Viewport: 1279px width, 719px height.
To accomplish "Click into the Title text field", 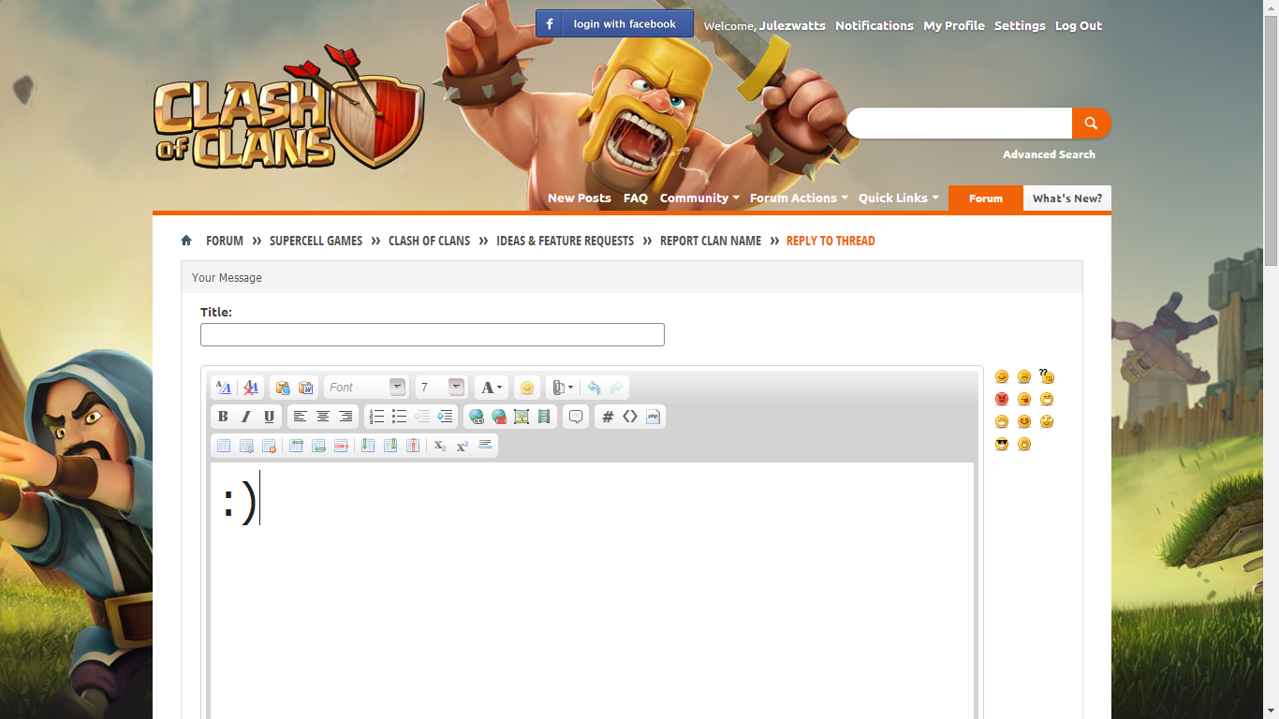I will 433,334.
